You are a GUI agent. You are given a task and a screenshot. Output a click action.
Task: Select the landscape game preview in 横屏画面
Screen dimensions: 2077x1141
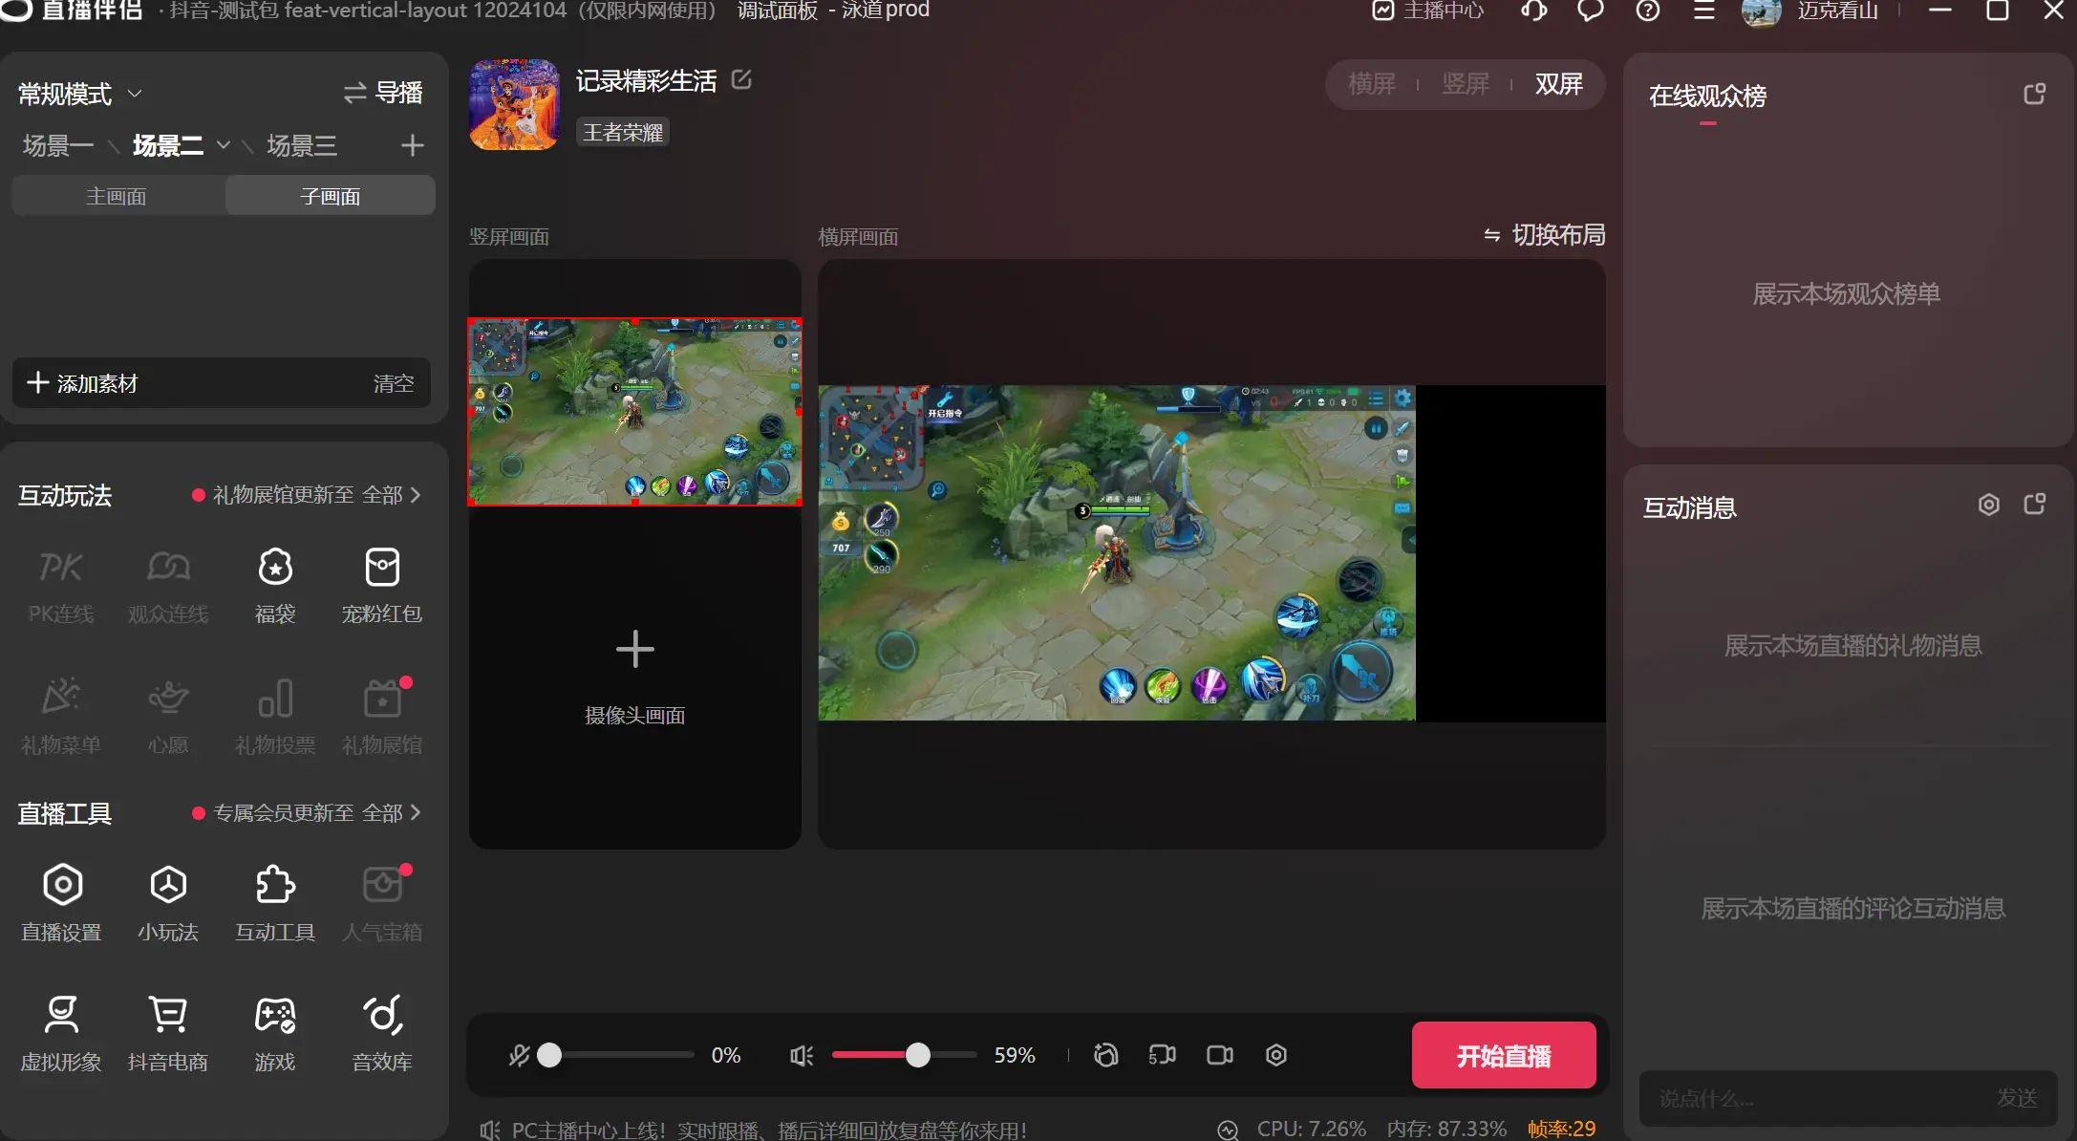1117,553
